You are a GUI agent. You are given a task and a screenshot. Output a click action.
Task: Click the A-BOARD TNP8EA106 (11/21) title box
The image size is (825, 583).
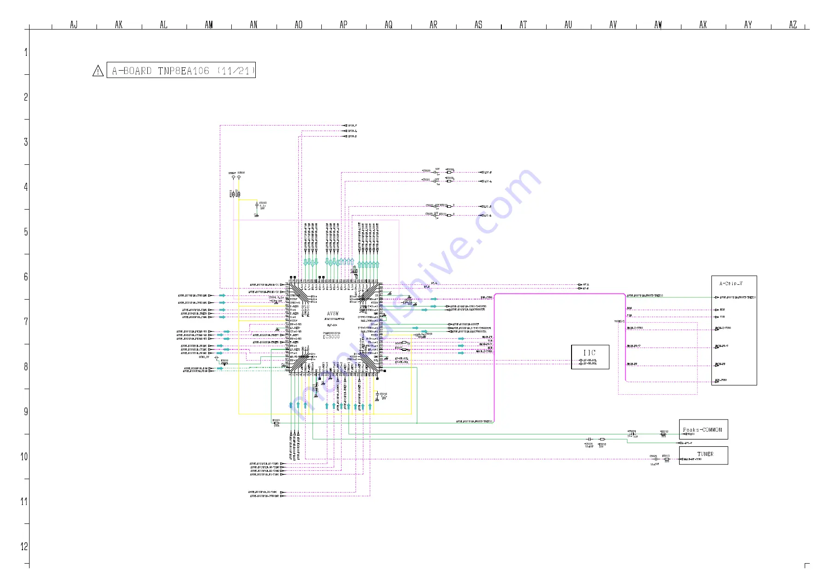point(181,70)
